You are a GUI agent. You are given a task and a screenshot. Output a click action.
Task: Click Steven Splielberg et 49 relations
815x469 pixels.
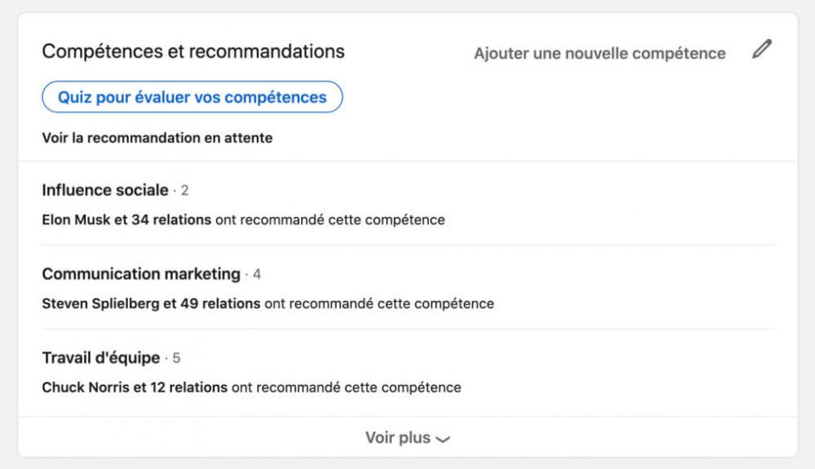[x=151, y=304]
